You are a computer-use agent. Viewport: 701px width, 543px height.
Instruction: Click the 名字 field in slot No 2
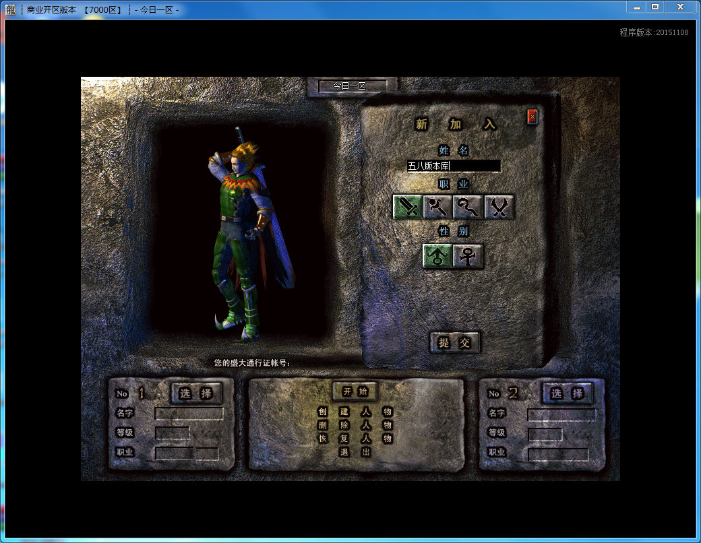561,415
